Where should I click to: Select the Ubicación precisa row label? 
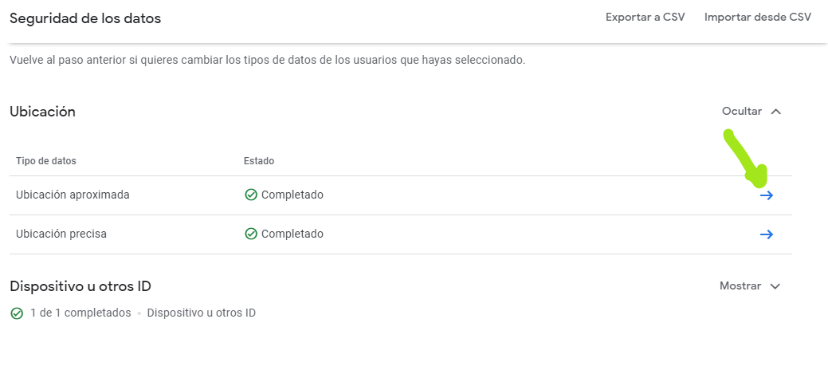[x=61, y=234]
